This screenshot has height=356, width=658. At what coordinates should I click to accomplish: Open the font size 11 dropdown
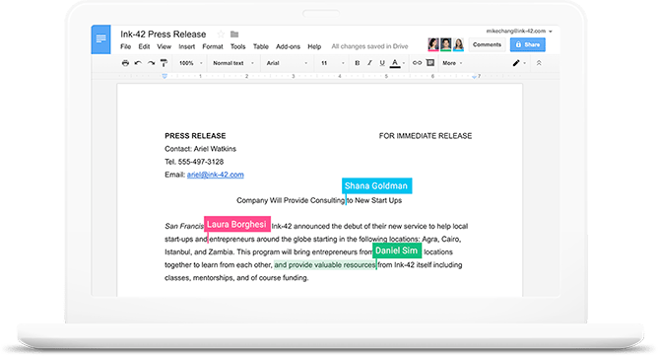332,63
